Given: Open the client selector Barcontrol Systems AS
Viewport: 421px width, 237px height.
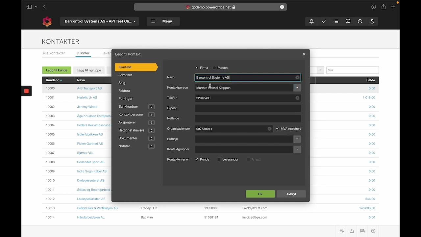Looking at the screenshot, I should tap(100, 21).
